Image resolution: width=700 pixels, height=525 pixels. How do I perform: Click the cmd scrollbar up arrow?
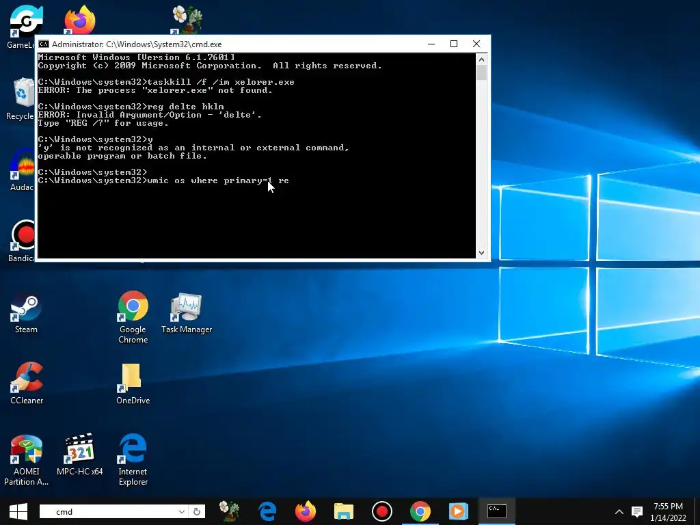click(481, 59)
